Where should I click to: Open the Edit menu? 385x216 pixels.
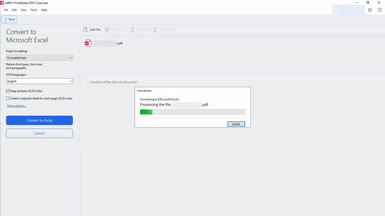coord(14,10)
